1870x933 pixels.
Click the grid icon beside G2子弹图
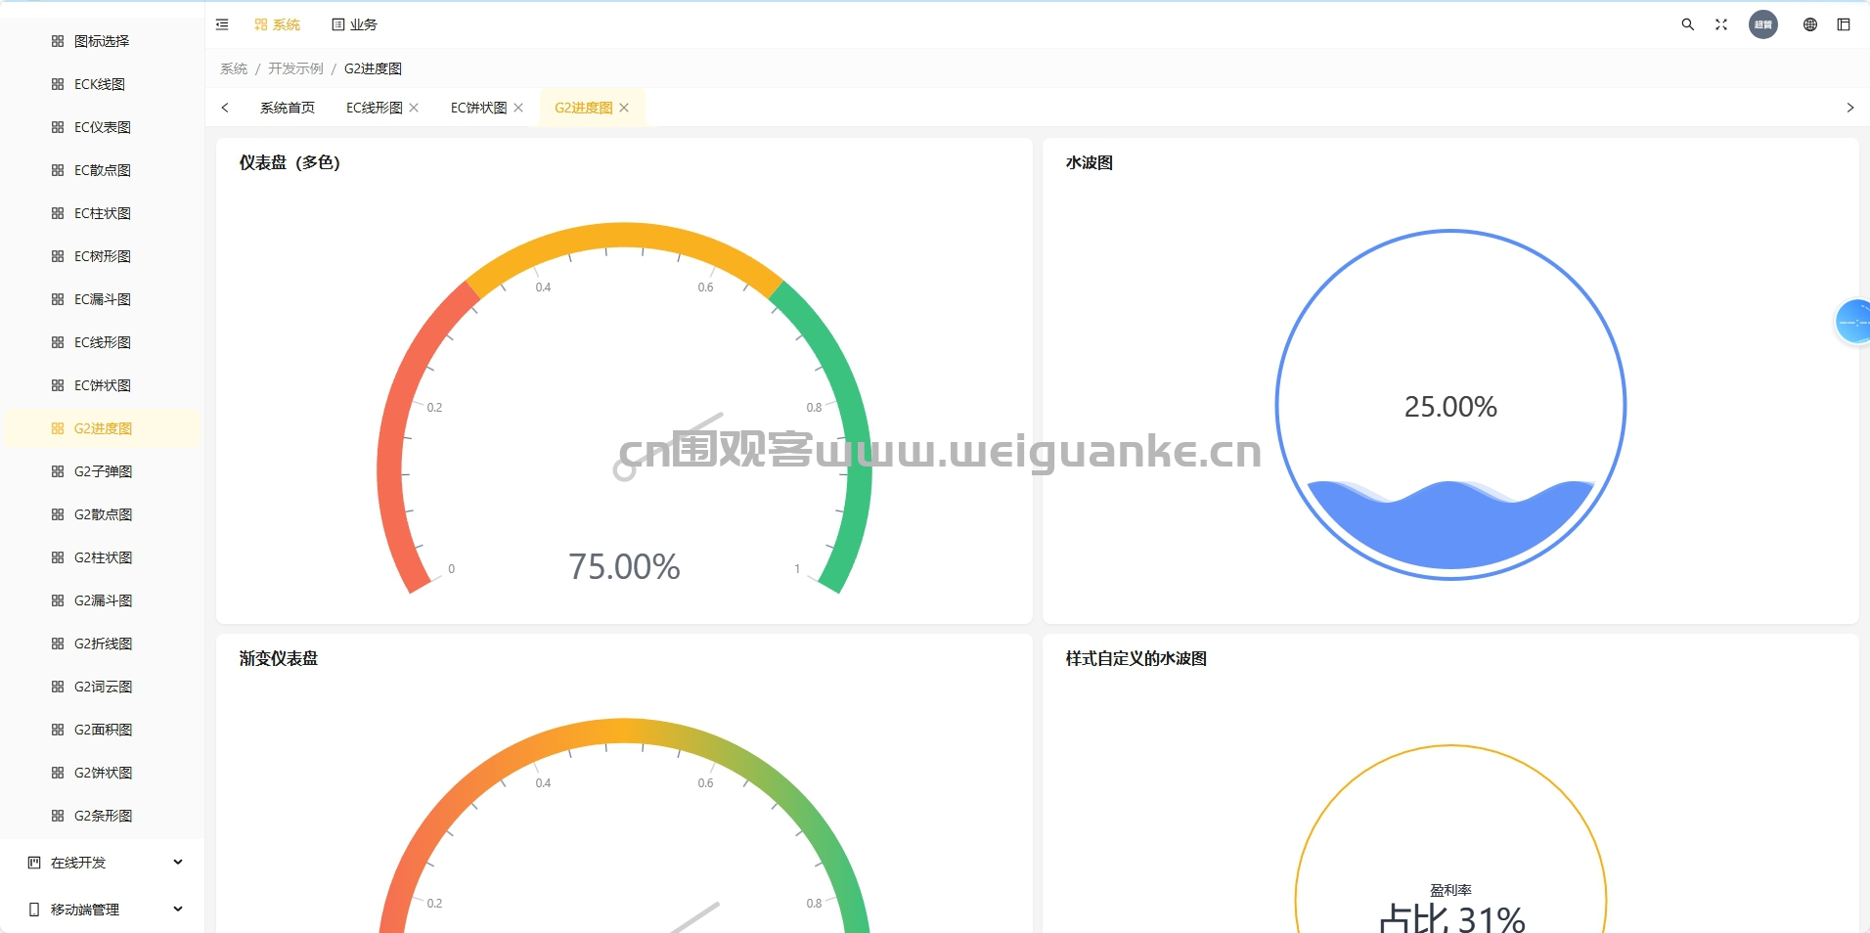pos(58,471)
